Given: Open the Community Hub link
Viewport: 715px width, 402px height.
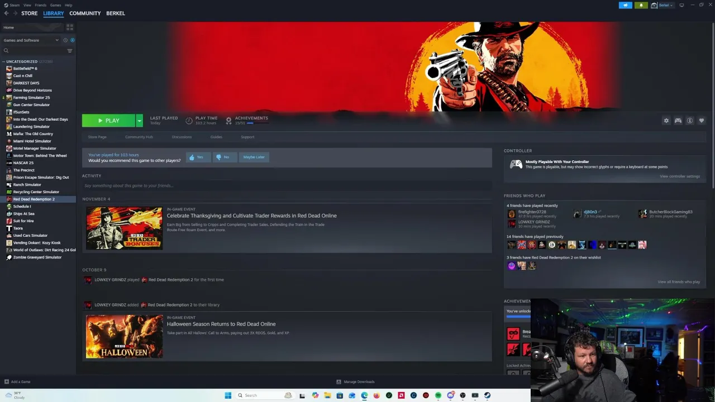Looking at the screenshot, I should (139, 137).
